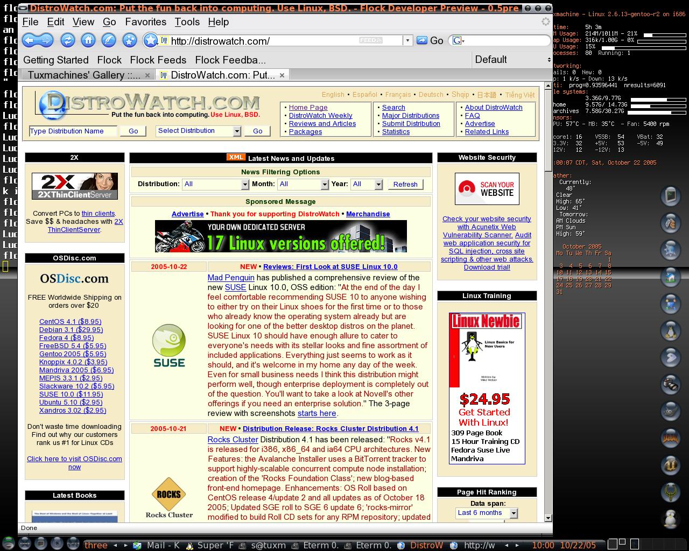Screen dimensions: 689x551
Task: Click the 17 Linux versions dedicated server banner
Action: 281,236
